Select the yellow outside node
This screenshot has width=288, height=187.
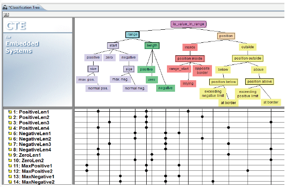click(x=247, y=47)
